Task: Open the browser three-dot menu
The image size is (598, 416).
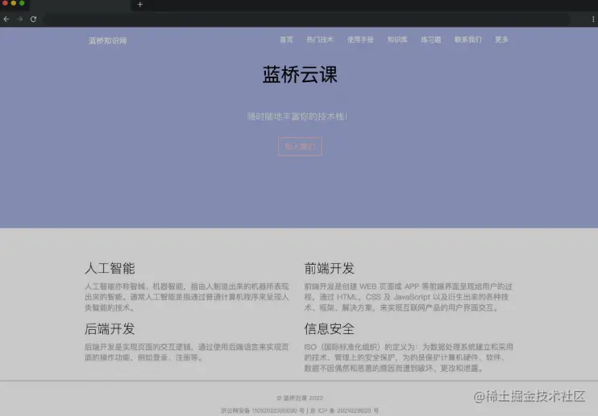Action: point(592,19)
